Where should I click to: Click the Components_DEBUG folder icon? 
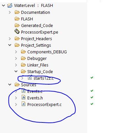[23, 52]
